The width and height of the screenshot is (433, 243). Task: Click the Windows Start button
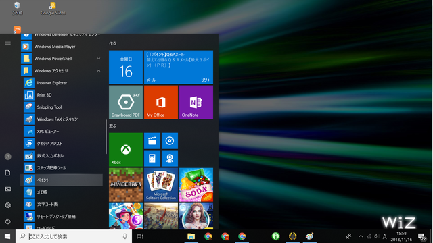point(7,236)
